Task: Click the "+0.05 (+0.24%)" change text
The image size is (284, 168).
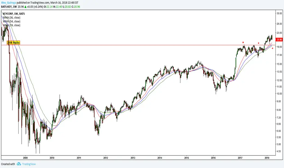Action: tap(35, 7)
